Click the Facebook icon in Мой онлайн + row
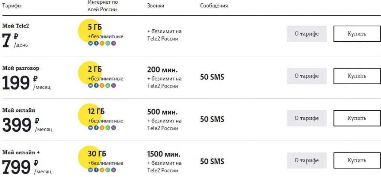This screenshot has height=177, width=381. pos(96,170)
